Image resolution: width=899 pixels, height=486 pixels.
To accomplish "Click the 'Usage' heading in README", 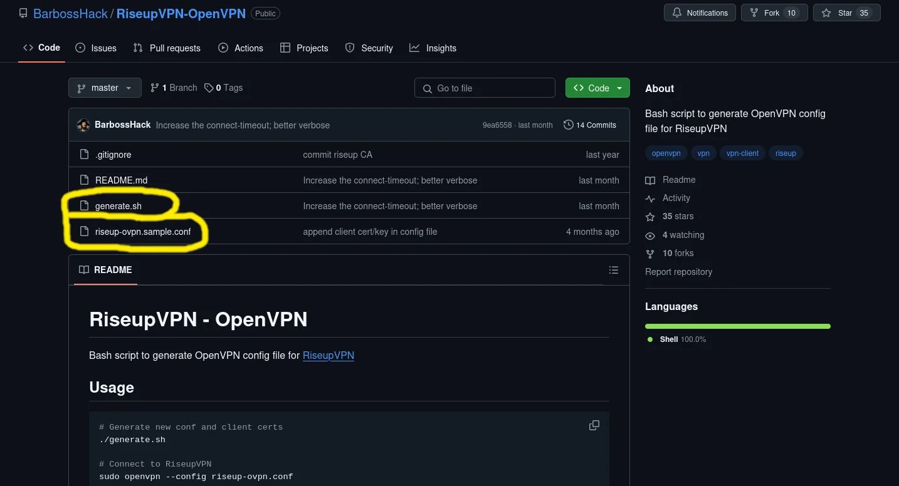I will click(x=112, y=388).
